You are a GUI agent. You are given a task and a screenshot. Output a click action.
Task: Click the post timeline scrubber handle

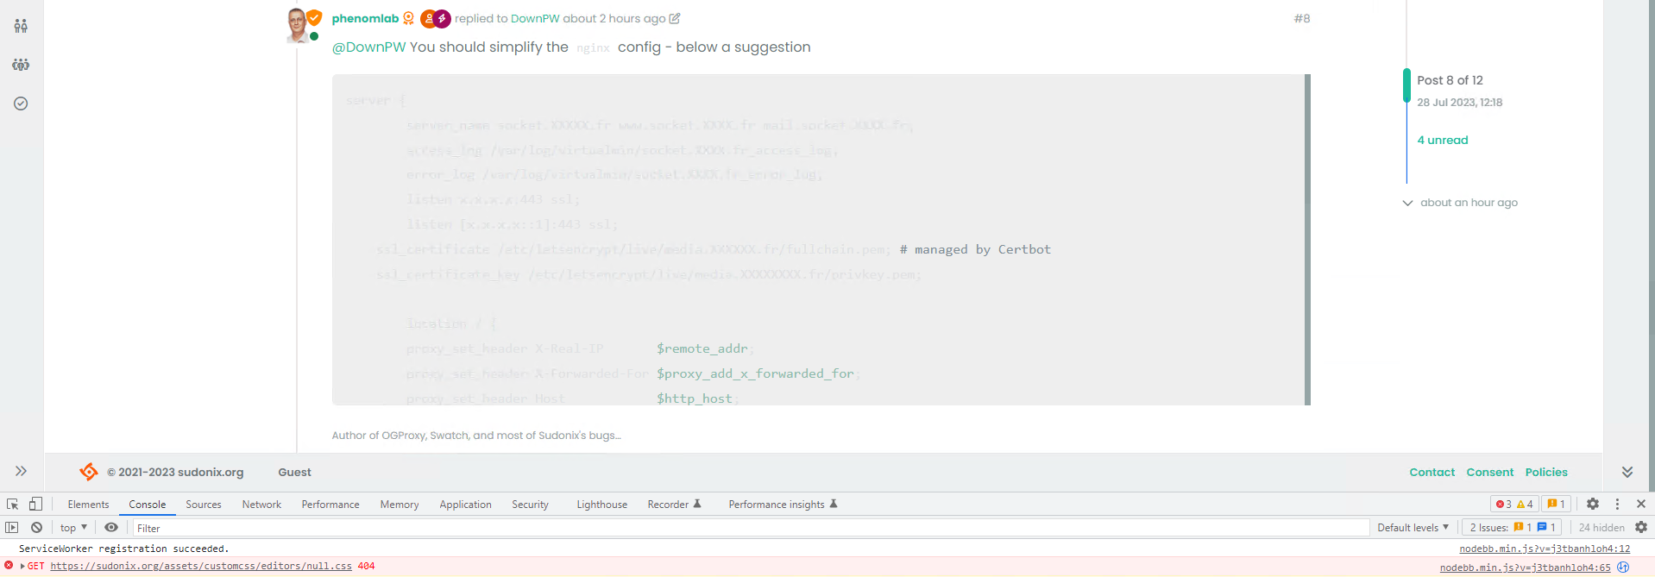1406,85
